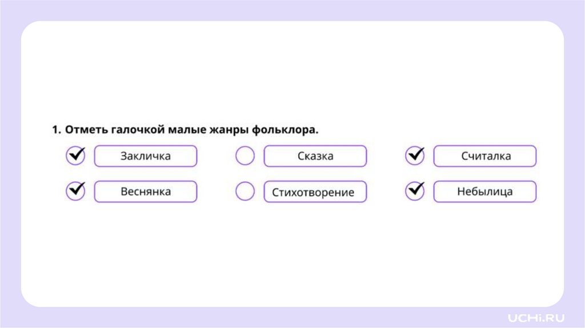Click the word 'Отметь' in the question
Screen dimensions: 585x328
tap(86, 130)
